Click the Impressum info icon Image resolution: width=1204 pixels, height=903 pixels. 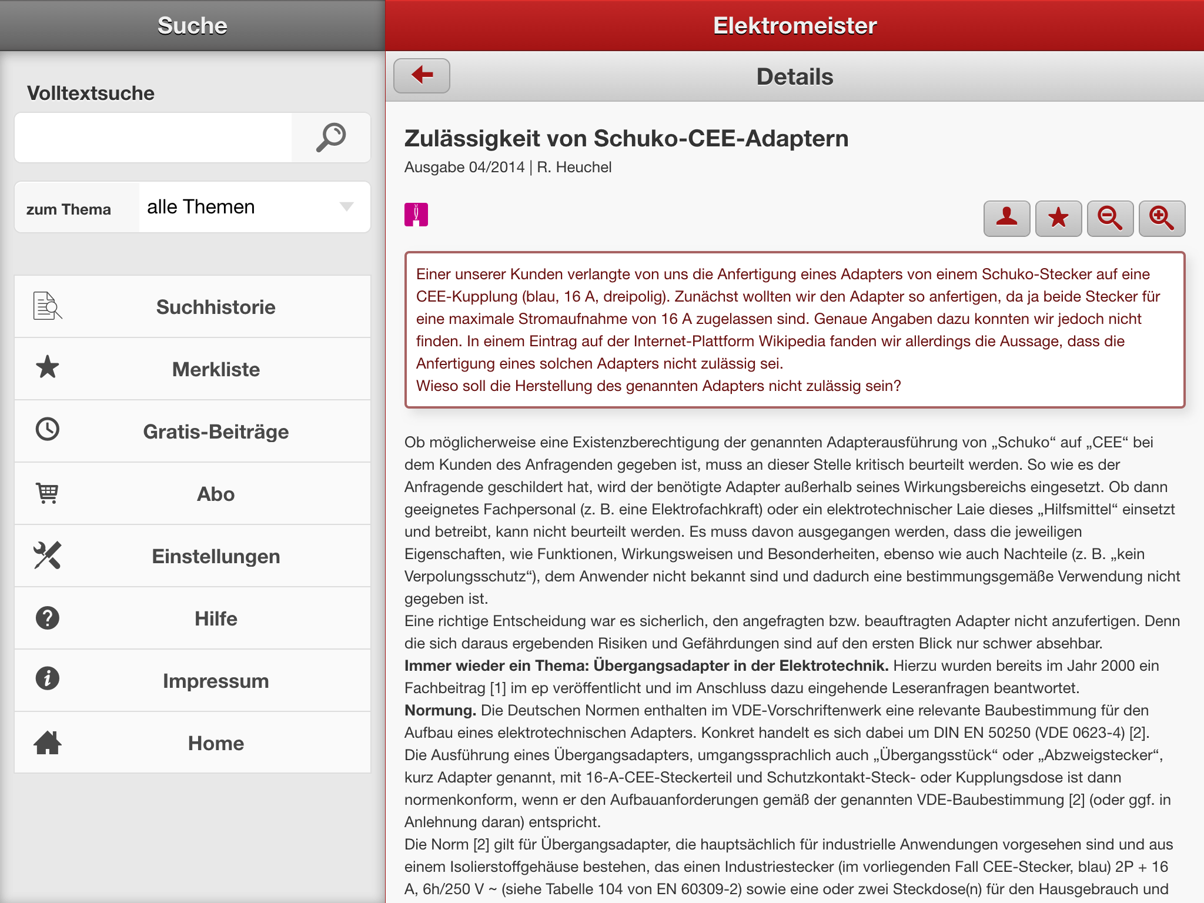(x=48, y=678)
